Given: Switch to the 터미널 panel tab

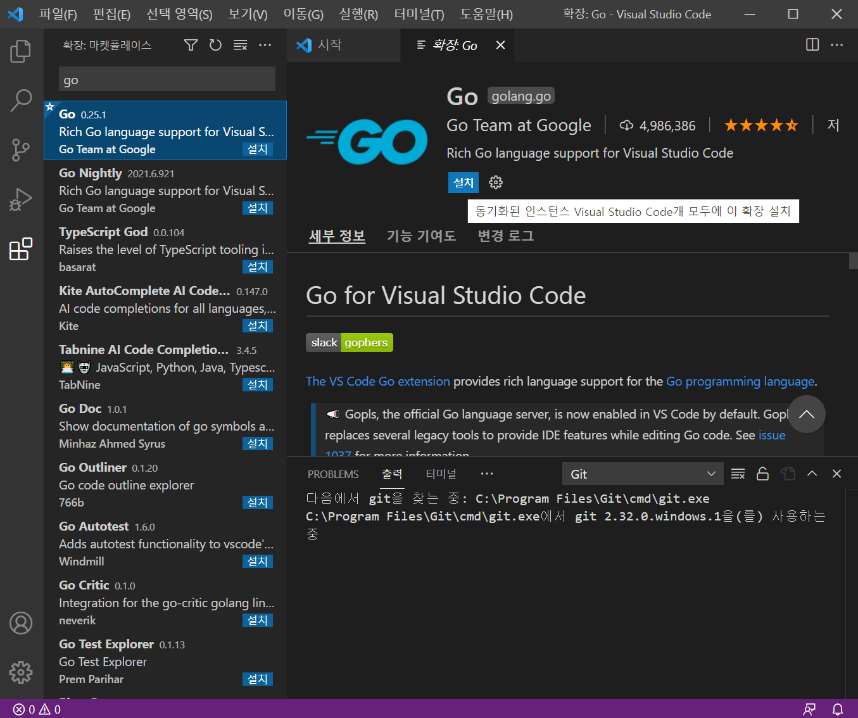Looking at the screenshot, I should pos(441,474).
